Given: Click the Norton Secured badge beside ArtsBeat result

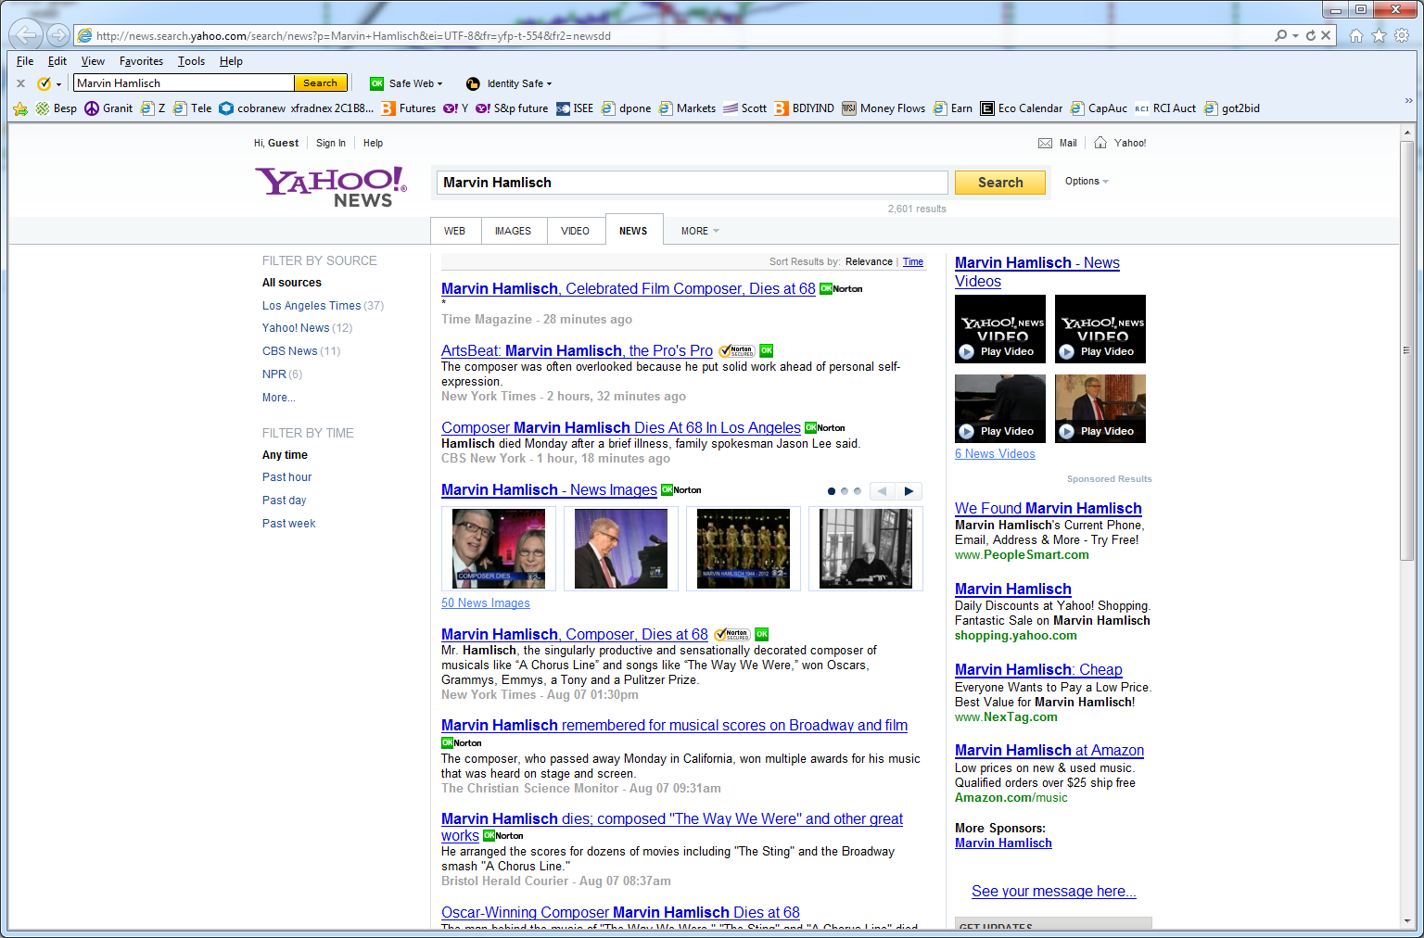Looking at the screenshot, I should (x=737, y=351).
